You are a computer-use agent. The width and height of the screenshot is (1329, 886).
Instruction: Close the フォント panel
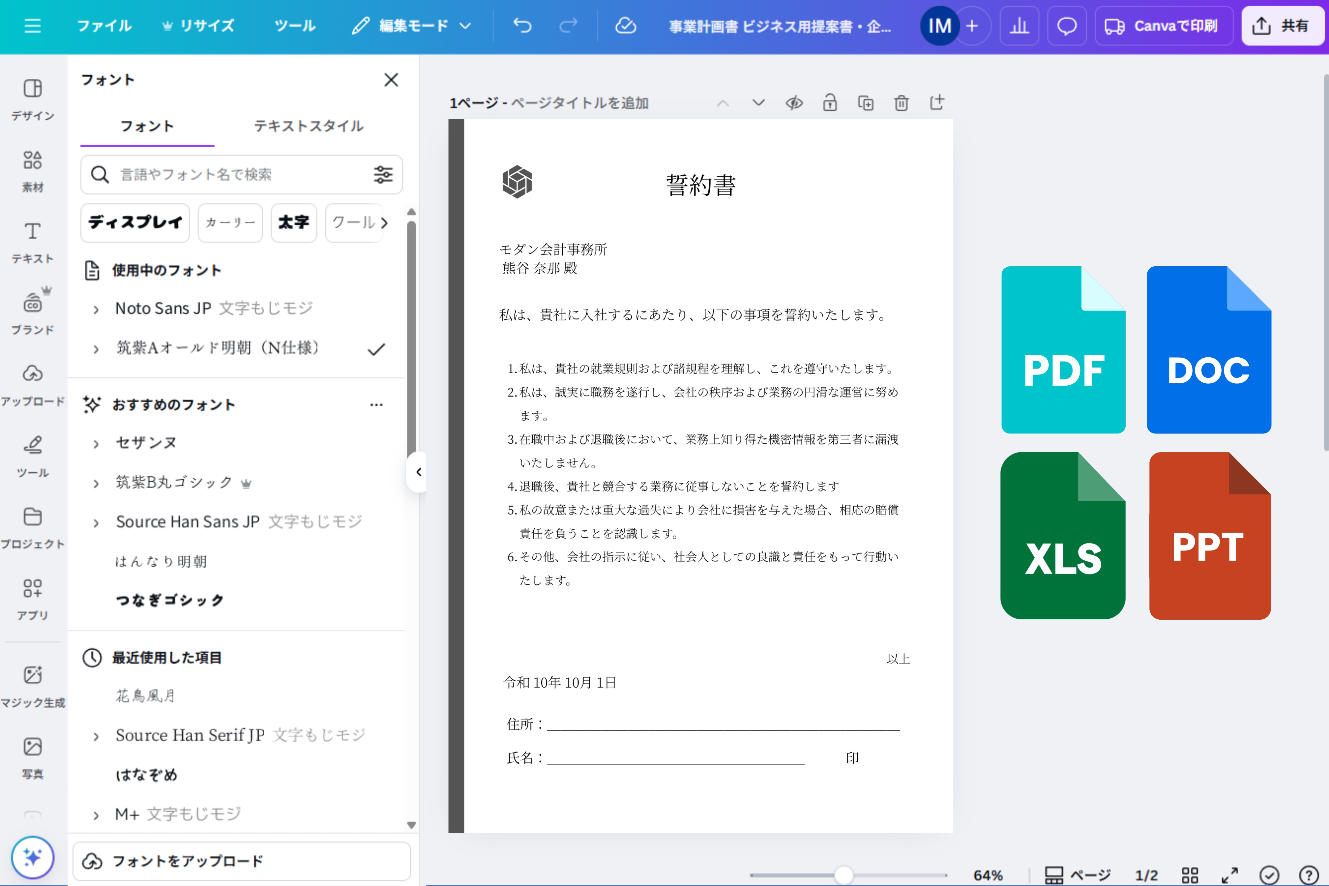tap(391, 80)
